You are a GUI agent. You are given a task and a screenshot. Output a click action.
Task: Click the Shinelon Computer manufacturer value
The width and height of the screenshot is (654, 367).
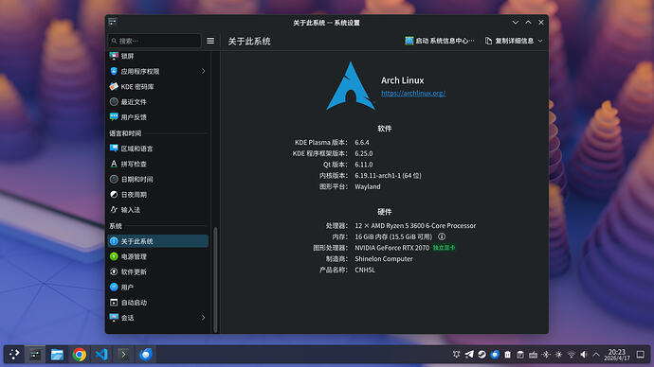point(384,259)
